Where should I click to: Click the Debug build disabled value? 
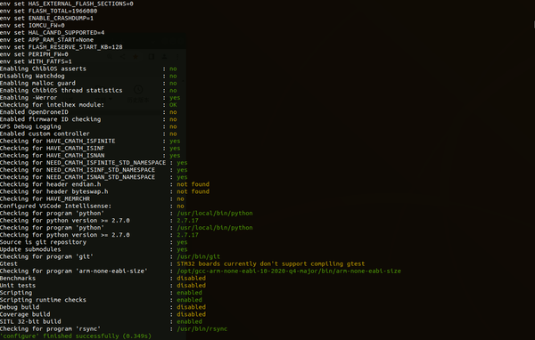191,307
